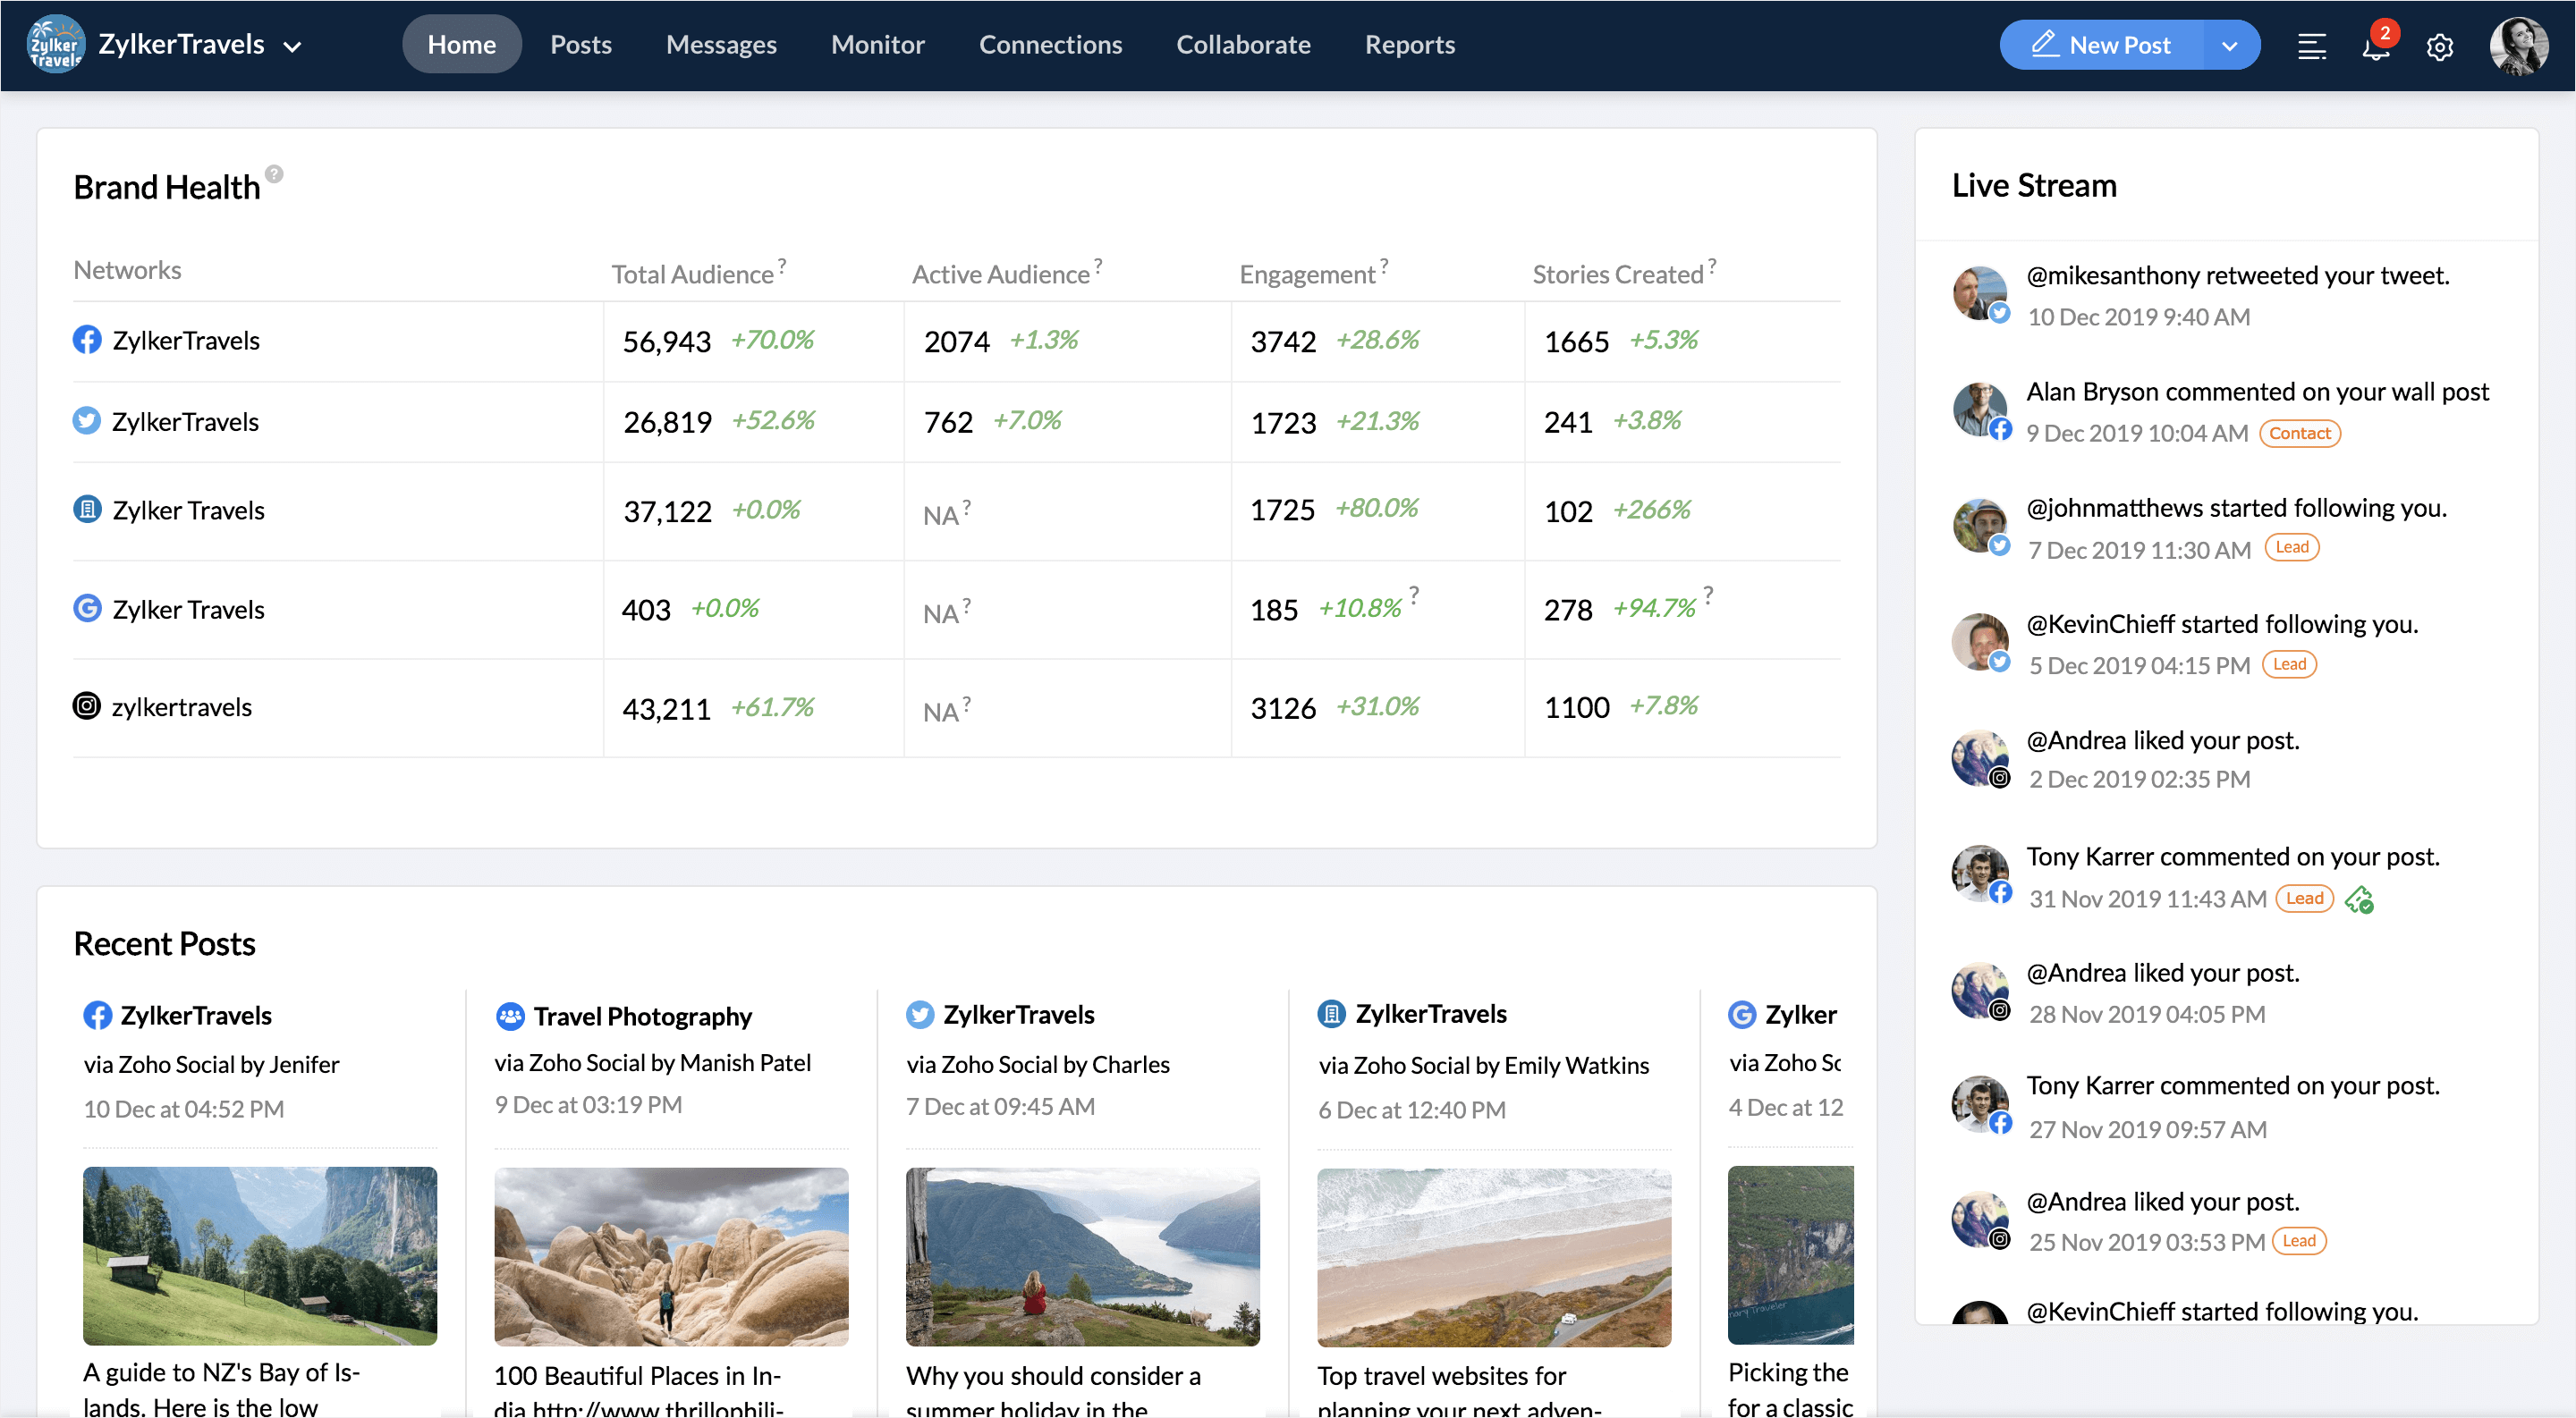Click Facebook icon in ZylkerTravels network row
The height and width of the screenshot is (1418, 2576).
87,340
